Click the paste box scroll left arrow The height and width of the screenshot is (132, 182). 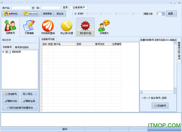[x=141, y=92]
